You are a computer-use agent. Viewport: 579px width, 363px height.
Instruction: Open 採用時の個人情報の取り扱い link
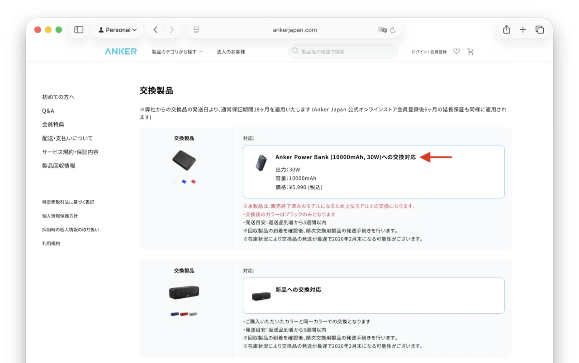(x=71, y=230)
